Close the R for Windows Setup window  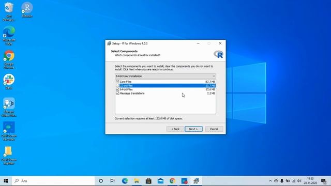point(220,43)
